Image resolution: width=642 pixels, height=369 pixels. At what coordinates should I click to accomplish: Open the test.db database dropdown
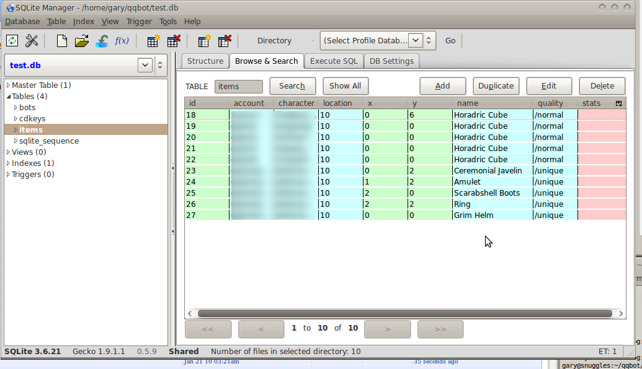pyautogui.click(x=145, y=65)
